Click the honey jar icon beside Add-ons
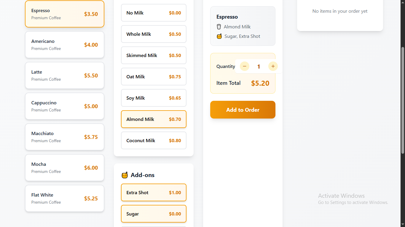Viewport: 405px width, 227px height. point(125,175)
